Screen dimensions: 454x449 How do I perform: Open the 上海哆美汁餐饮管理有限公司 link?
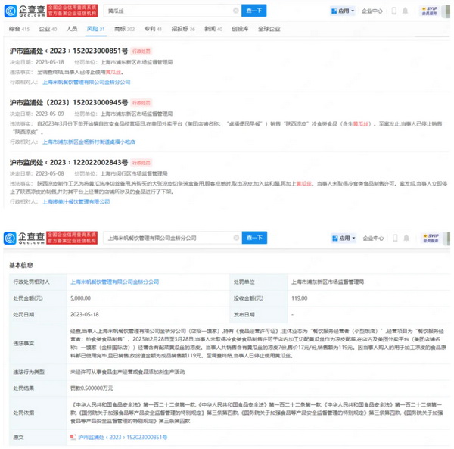pyautogui.click(x=76, y=201)
